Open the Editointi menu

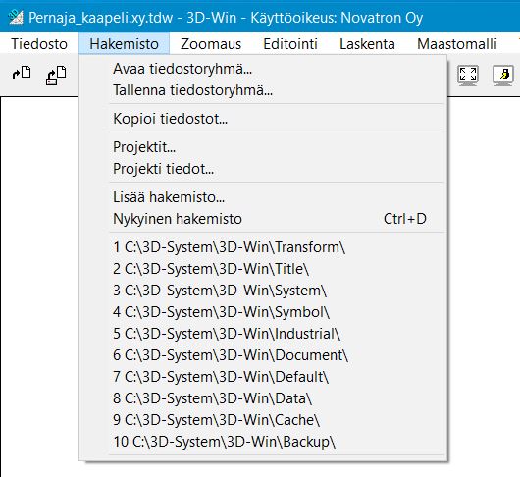click(290, 44)
